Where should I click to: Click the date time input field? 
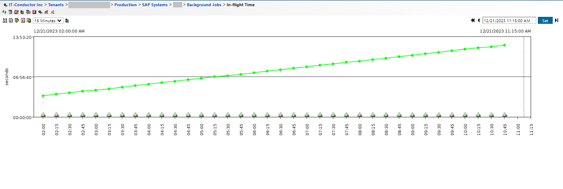[x=509, y=21]
